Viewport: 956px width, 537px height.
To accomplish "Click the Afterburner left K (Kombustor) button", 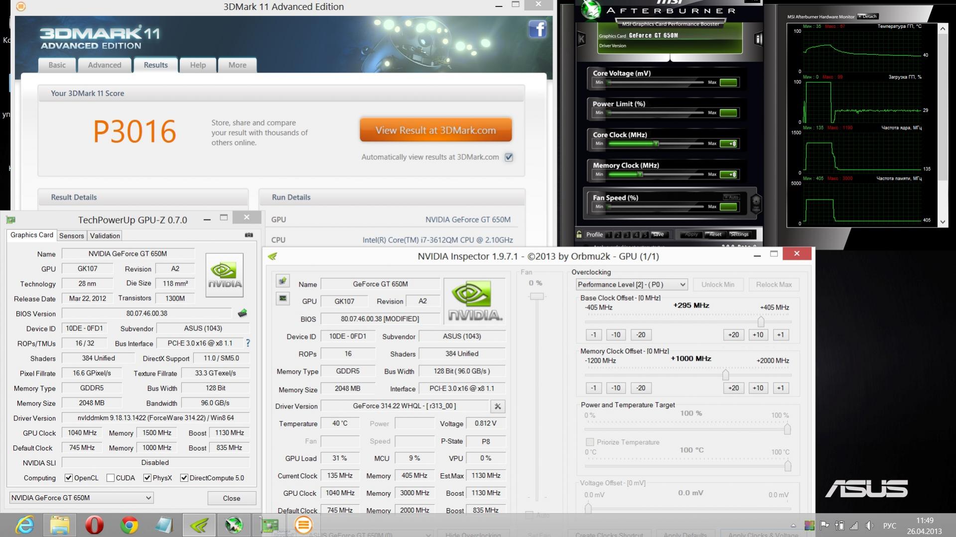I will click(x=581, y=39).
